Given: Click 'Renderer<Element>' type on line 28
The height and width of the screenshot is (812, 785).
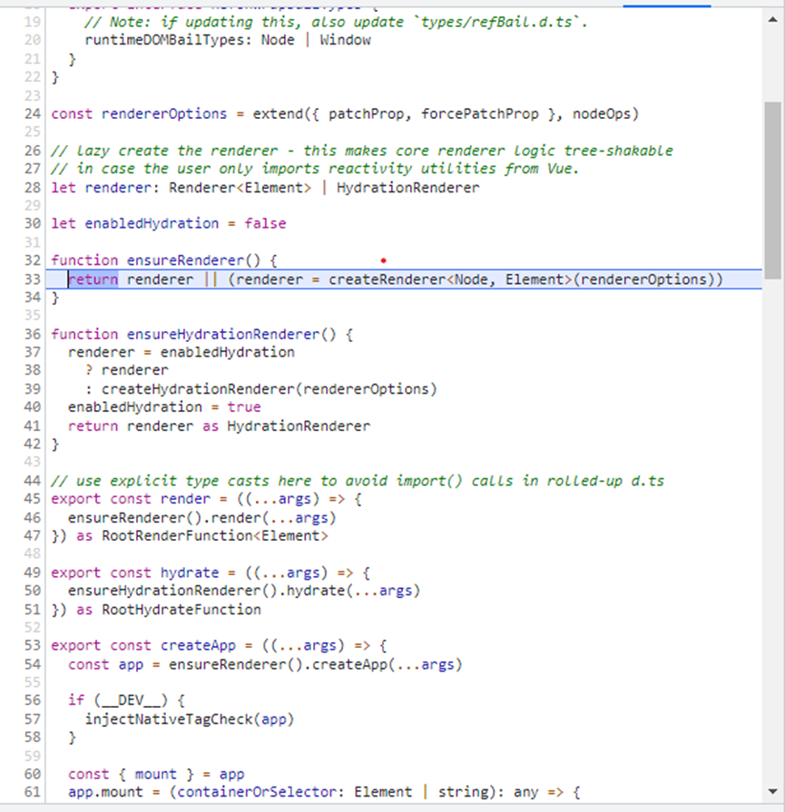Looking at the screenshot, I should coord(240,188).
